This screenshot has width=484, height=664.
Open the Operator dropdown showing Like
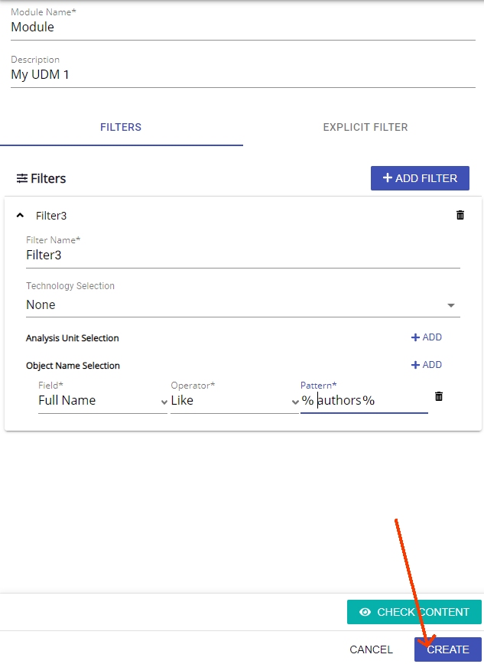[x=234, y=400]
